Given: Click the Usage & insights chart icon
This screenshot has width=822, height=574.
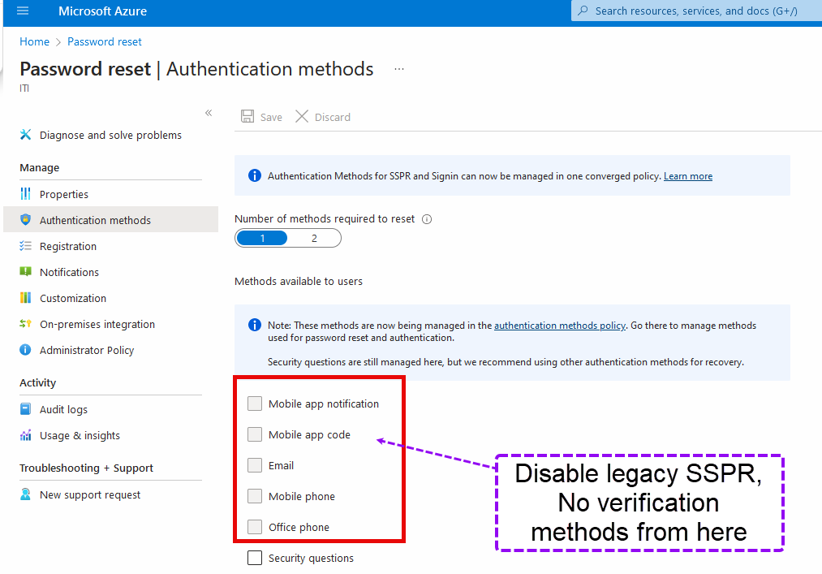Looking at the screenshot, I should coord(25,435).
